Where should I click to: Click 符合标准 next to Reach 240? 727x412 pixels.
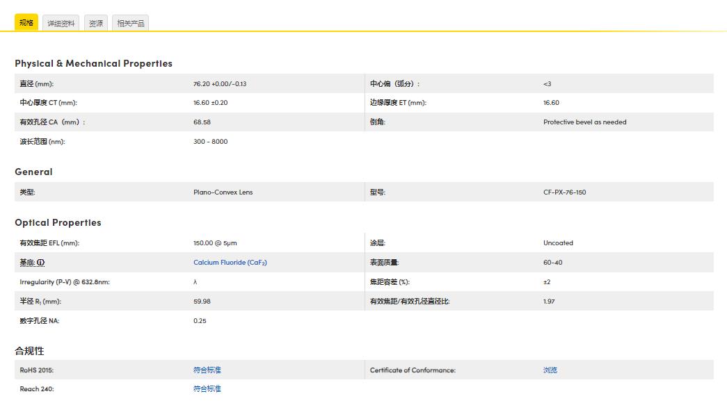207,388
